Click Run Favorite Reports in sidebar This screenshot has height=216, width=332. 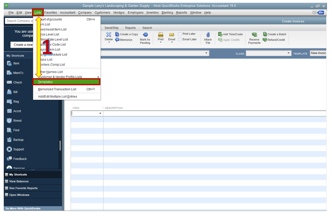(33, 188)
